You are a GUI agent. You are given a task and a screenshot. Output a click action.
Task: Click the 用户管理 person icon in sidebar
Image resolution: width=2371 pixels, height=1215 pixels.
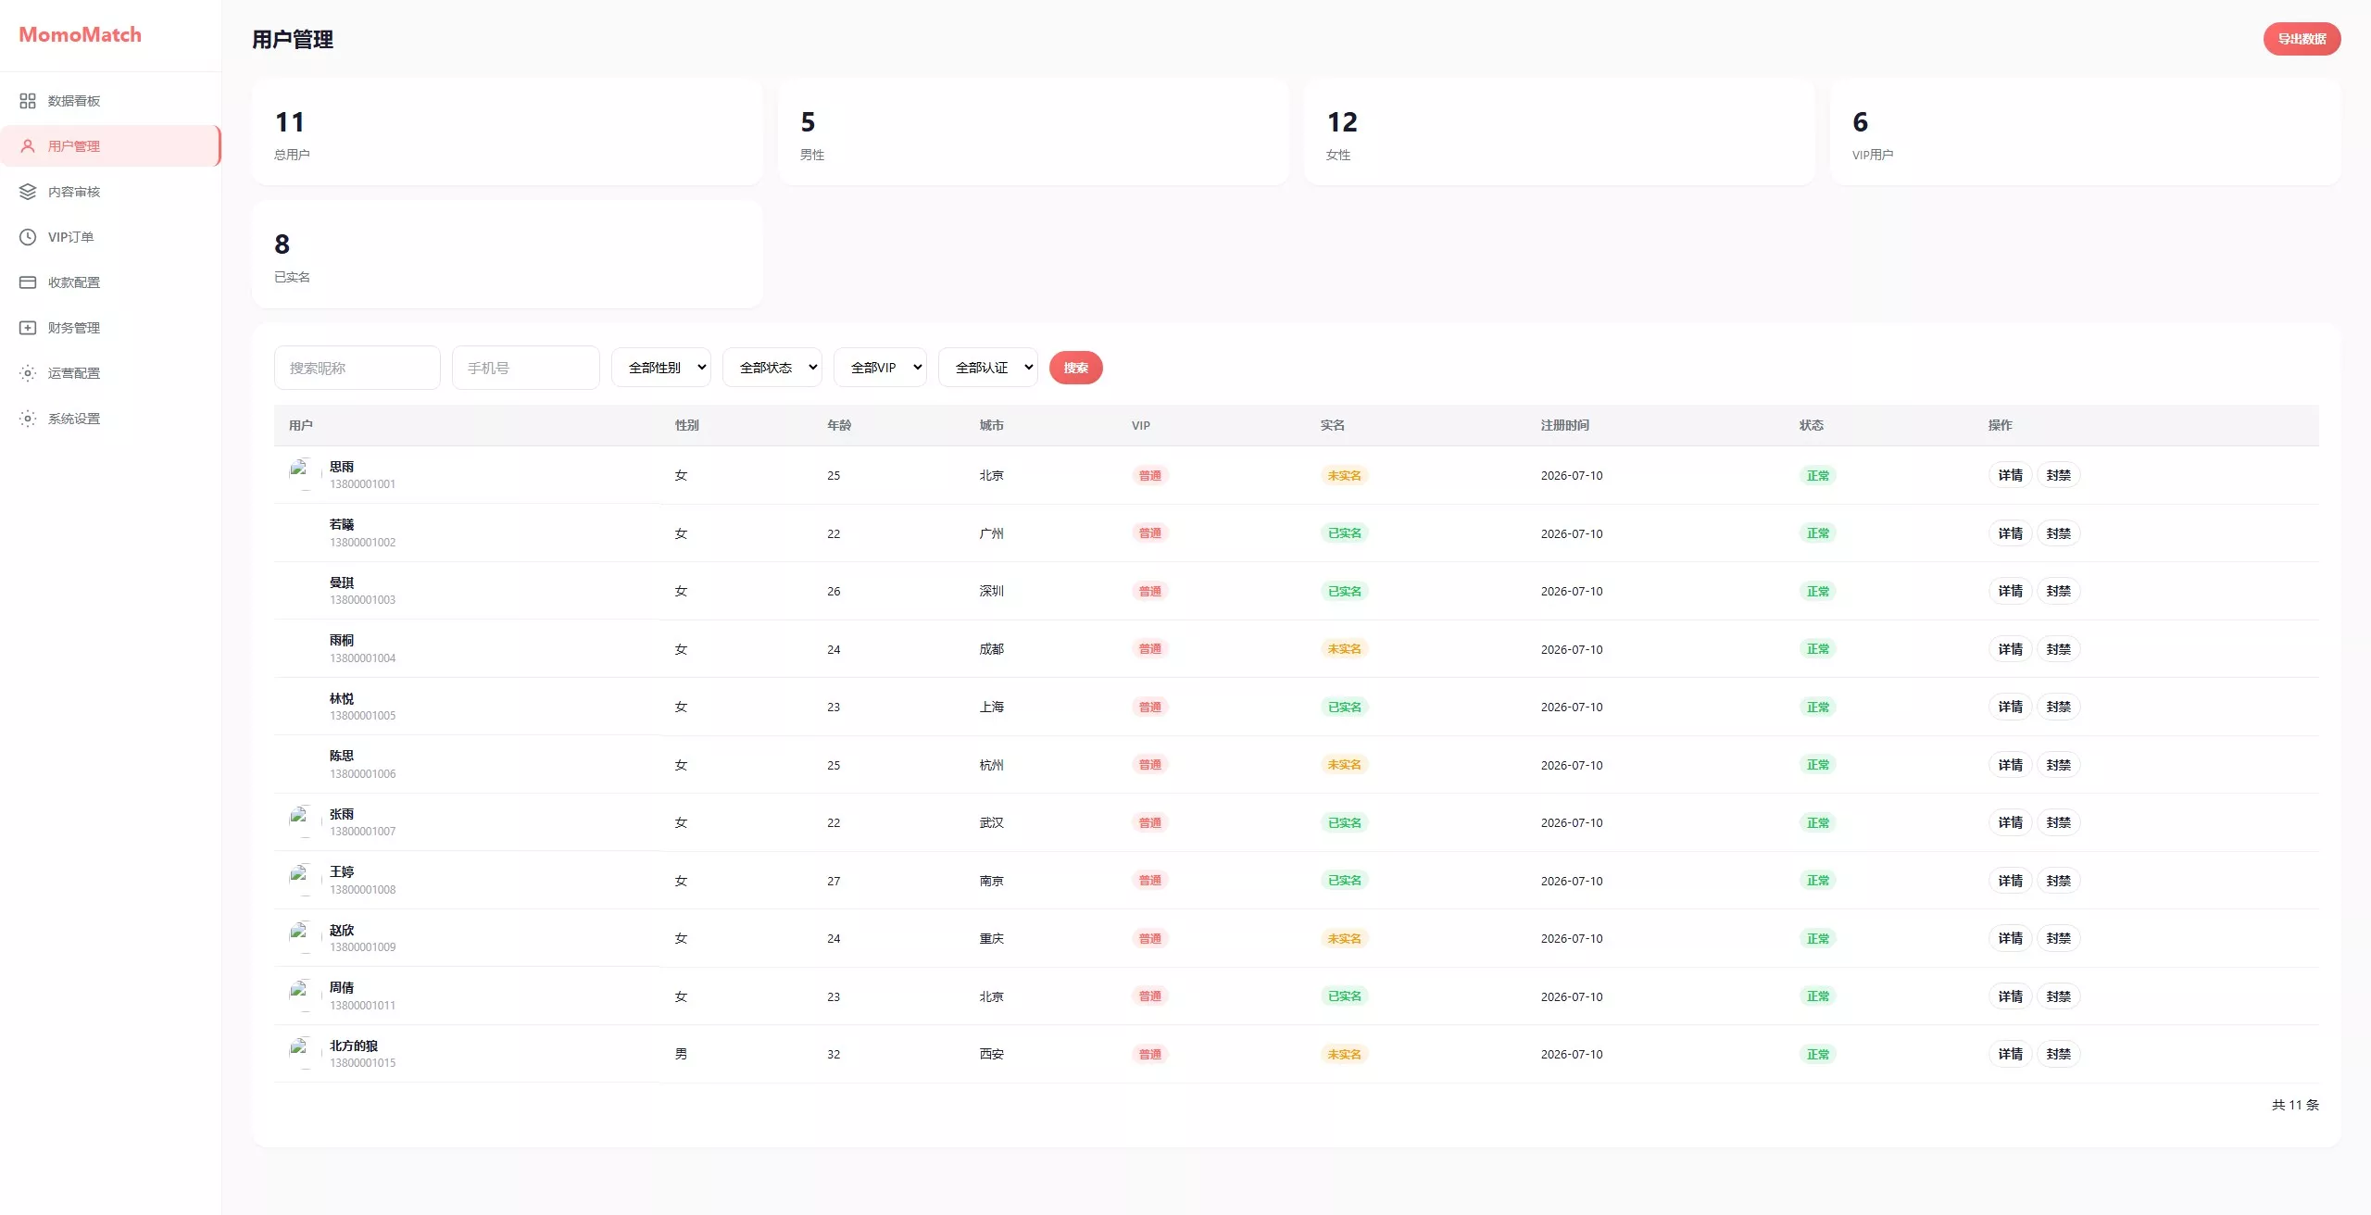tap(28, 146)
